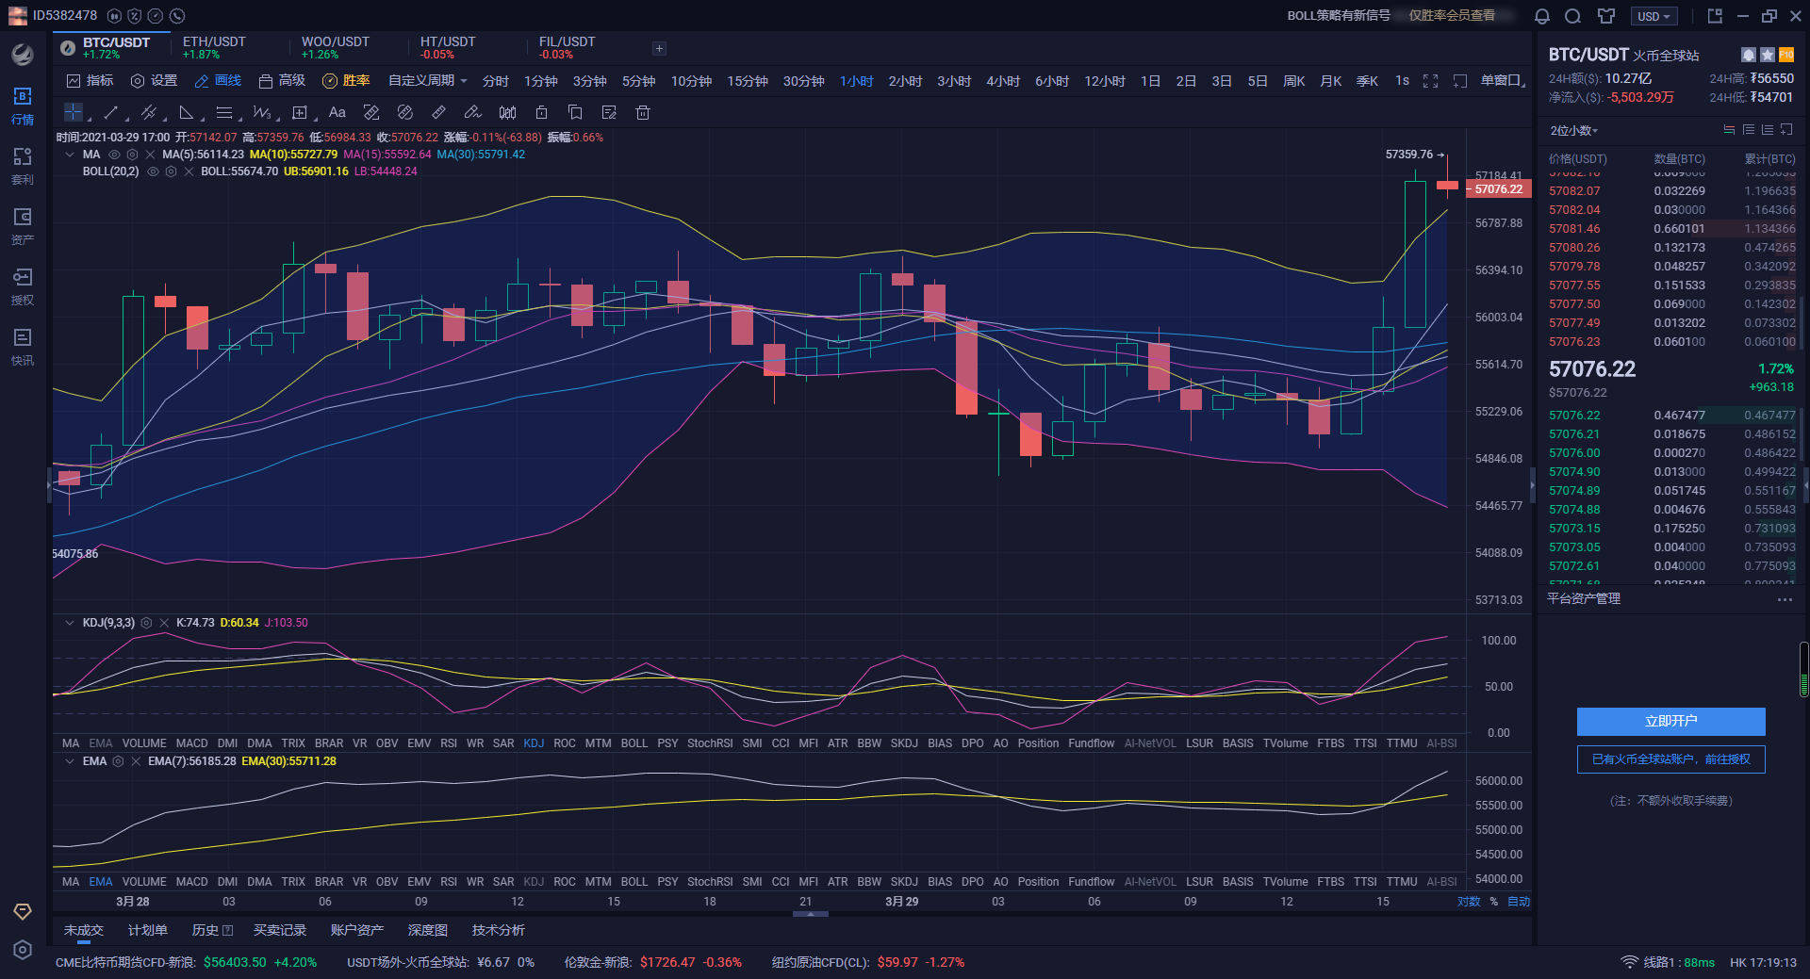Select the wave W3 drawing tool

(261, 112)
